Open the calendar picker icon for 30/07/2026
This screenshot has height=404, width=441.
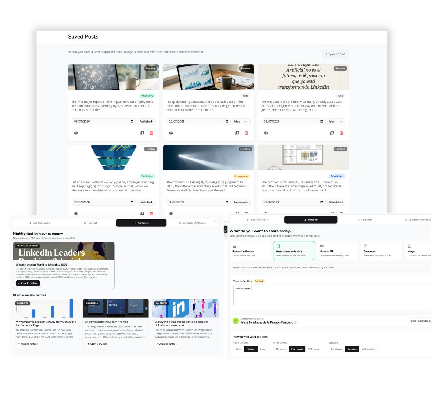[227, 202]
